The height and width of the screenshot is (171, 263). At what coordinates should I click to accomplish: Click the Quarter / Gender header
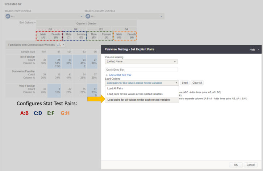click(x=86, y=24)
